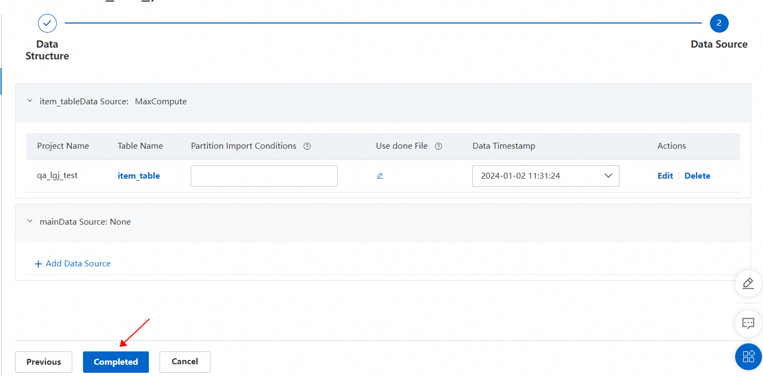Click the MaxCompute data source text
The height and width of the screenshot is (376, 763).
click(x=161, y=101)
